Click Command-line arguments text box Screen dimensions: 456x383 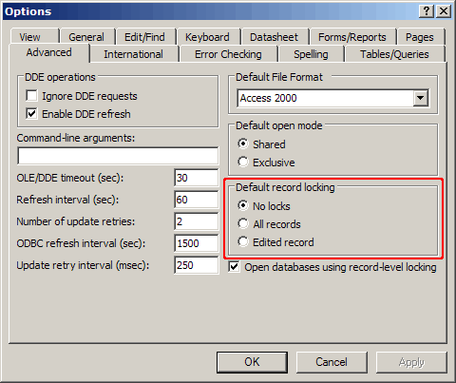pos(118,156)
